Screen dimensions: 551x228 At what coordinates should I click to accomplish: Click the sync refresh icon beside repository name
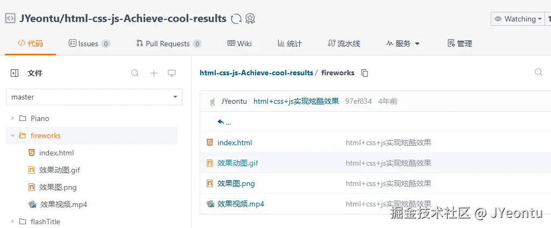(x=236, y=19)
